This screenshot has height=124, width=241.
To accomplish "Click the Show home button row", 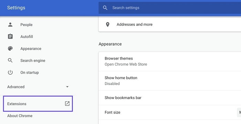I will 170,80.
